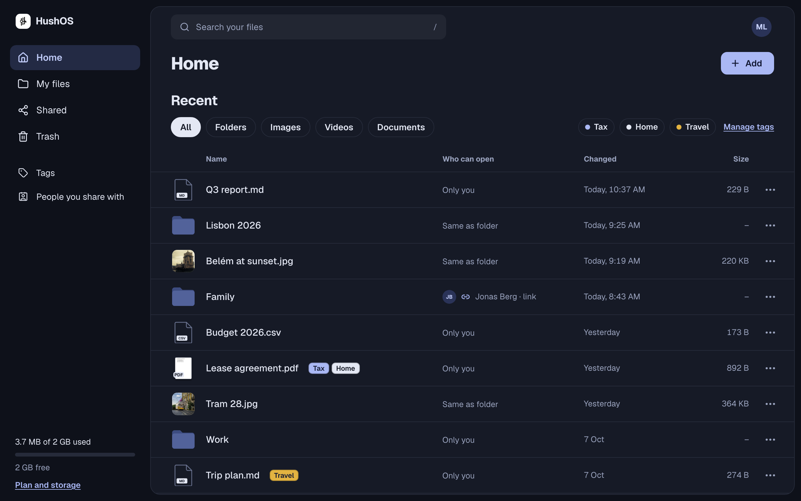Viewport: 801px width, 501px height.
Task: Toggle the Tax tag filter
Action: pyautogui.click(x=596, y=127)
